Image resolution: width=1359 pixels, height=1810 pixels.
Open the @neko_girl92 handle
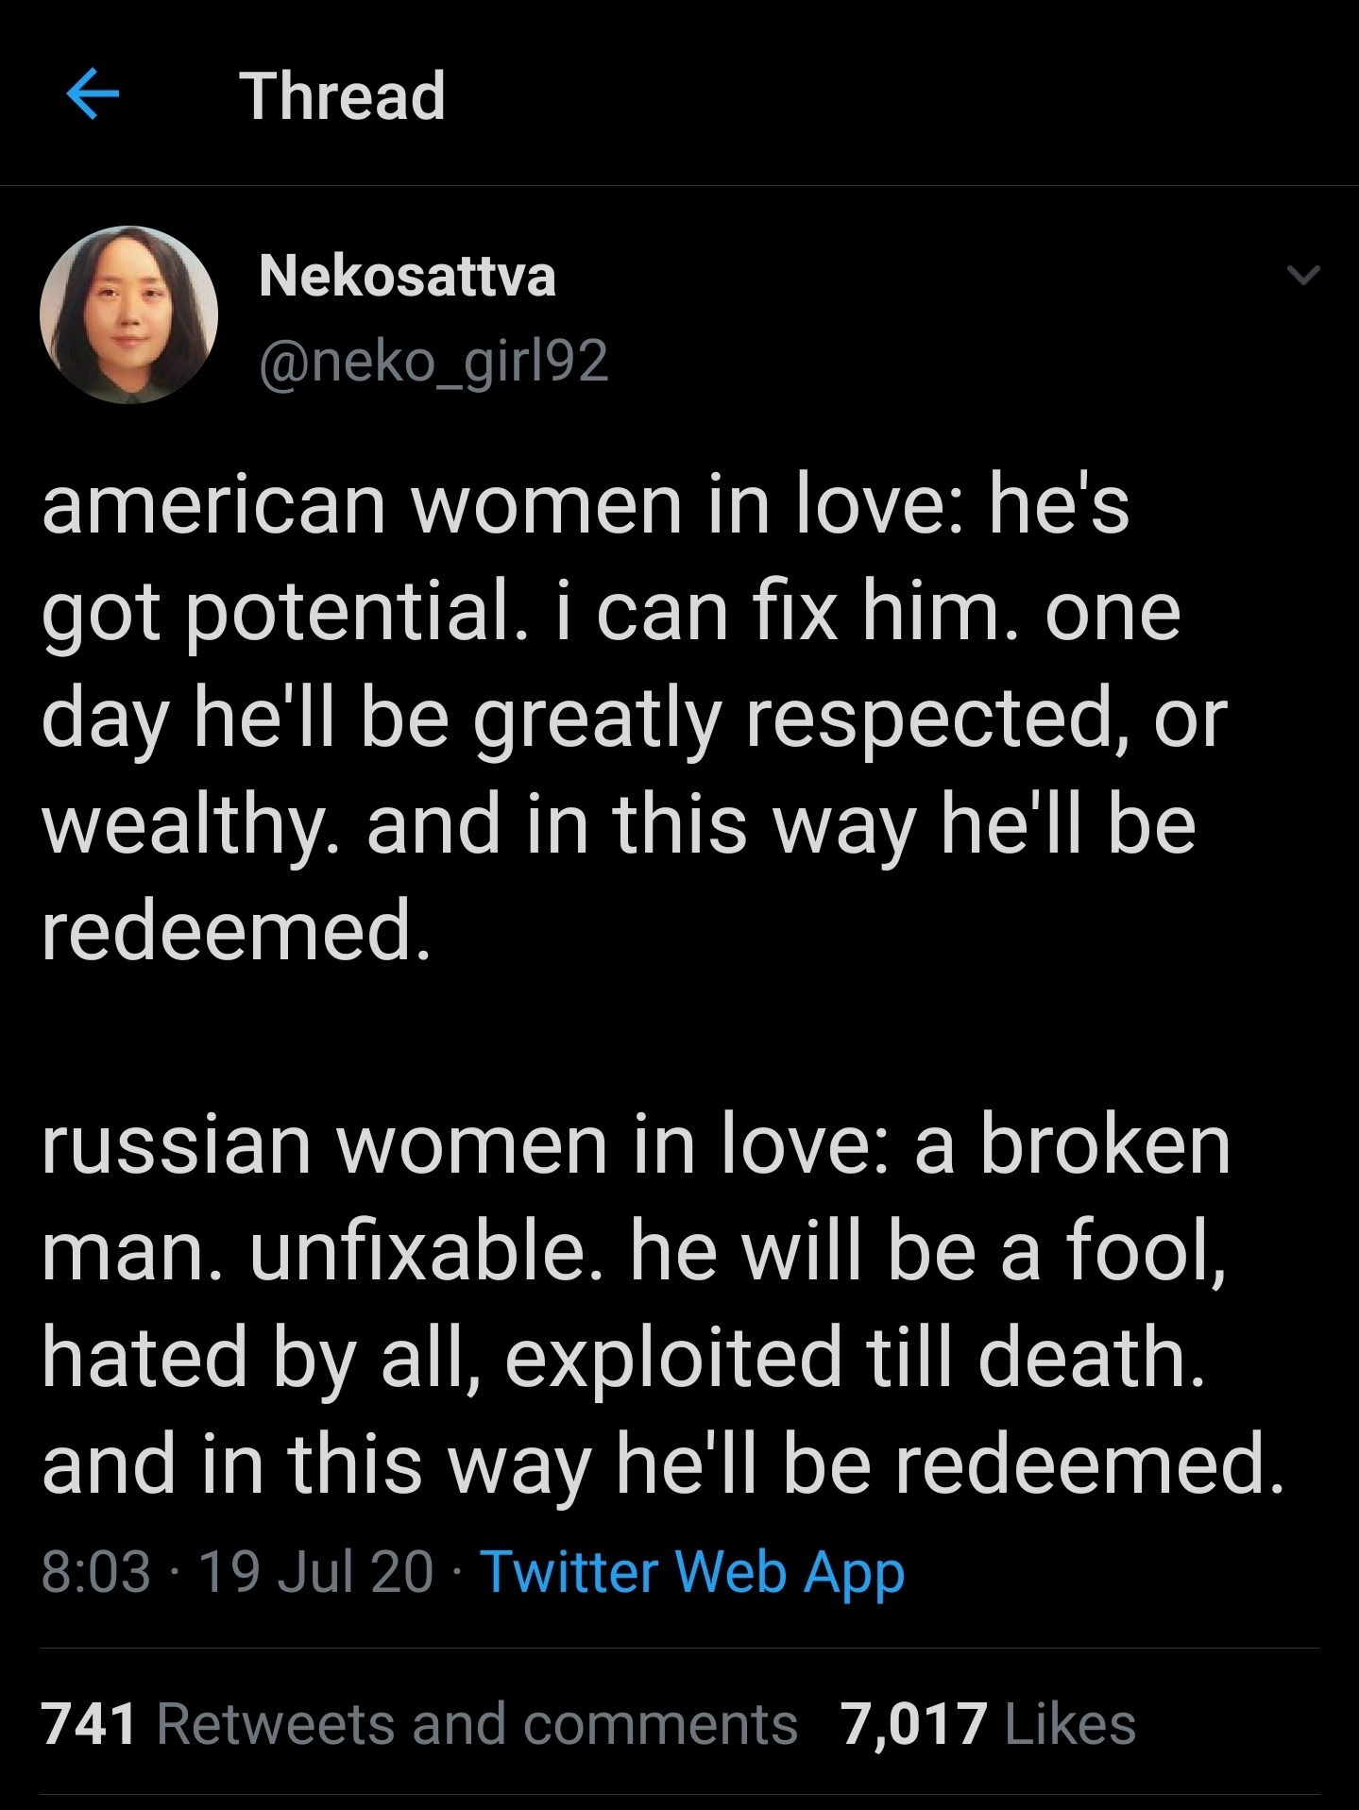433,362
